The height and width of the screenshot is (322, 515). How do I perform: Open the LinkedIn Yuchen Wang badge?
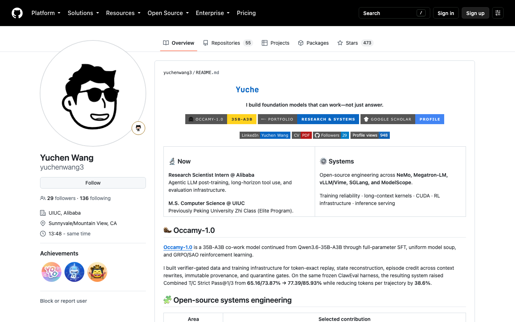[x=265, y=135]
